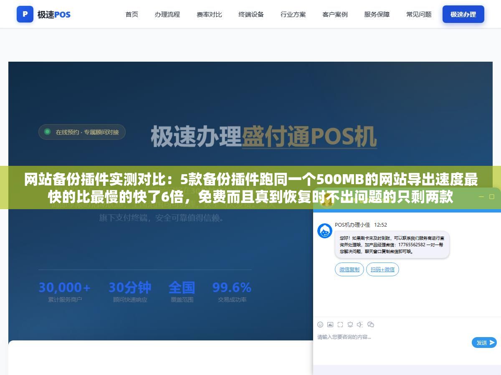Image resolution: width=501 pixels, height=375 pixels.
Task: Click the chat message containing 17765562582
Action: (x=392, y=245)
